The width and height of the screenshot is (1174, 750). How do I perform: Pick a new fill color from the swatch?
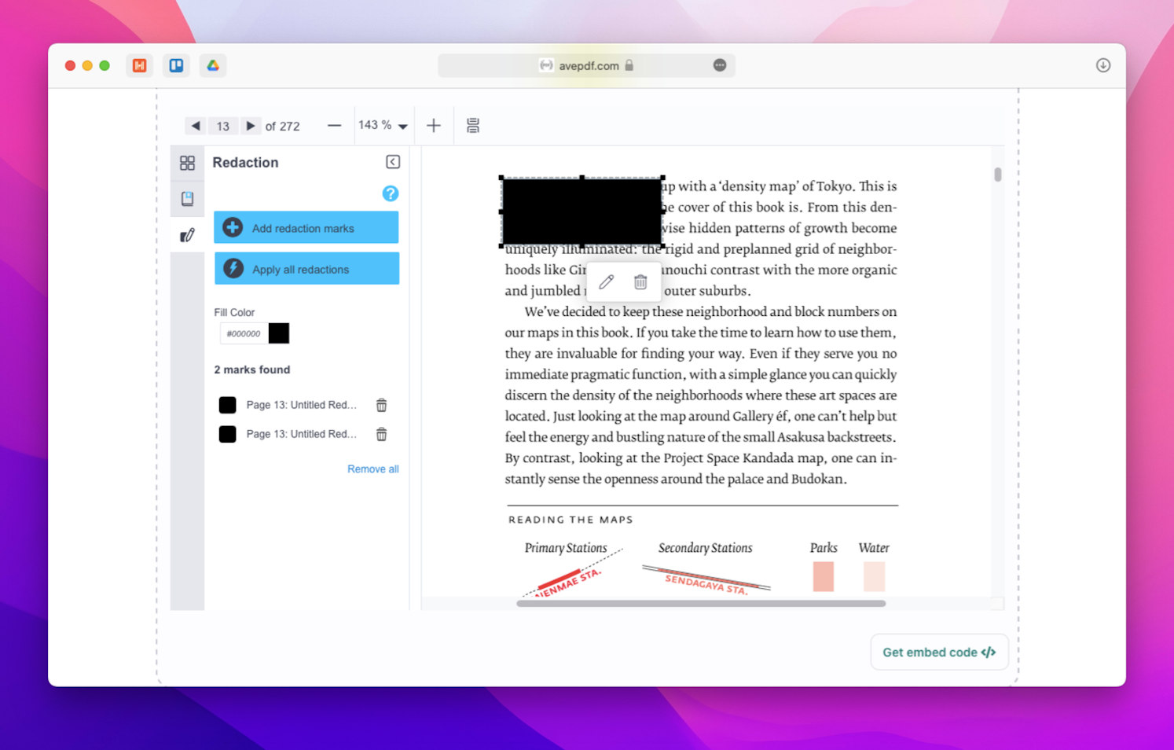279,333
